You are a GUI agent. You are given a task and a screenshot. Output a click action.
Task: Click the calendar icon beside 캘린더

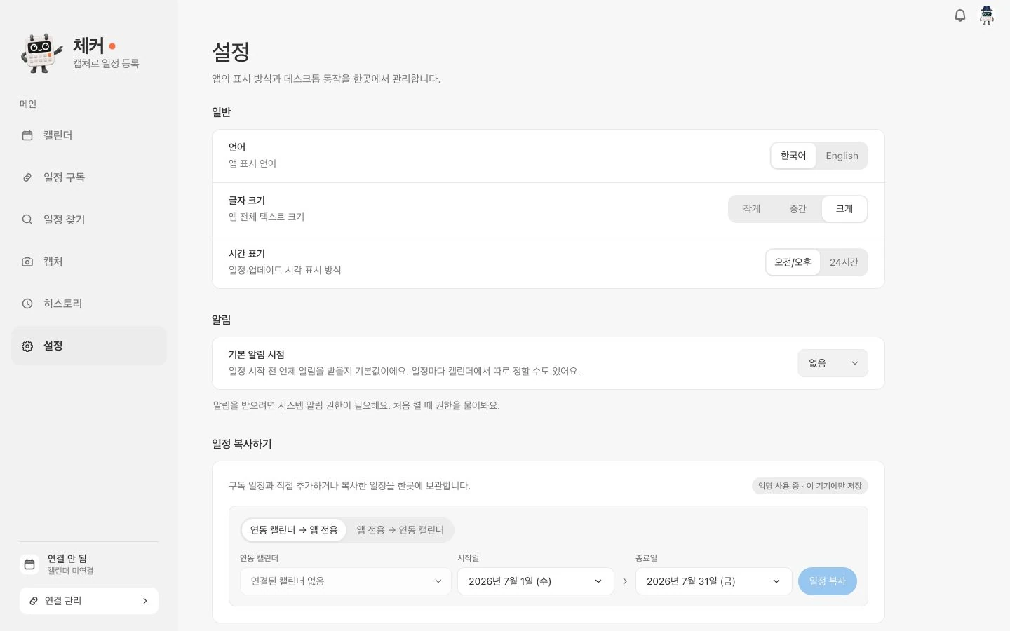[x=27, y=135]
